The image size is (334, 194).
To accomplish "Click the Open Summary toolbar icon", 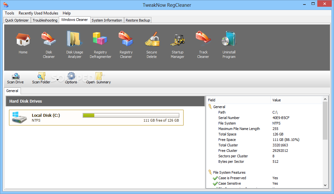I will [x=99, y=76].
